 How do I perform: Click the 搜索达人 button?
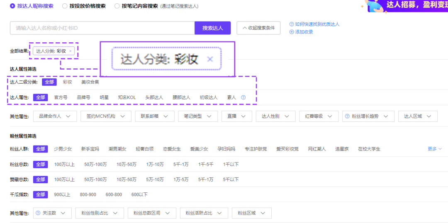point(212,28)
